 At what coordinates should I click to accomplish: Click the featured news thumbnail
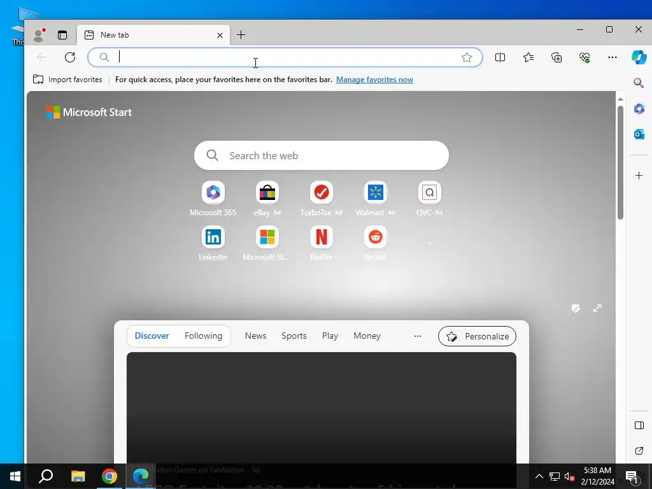[x=322, y=407]
